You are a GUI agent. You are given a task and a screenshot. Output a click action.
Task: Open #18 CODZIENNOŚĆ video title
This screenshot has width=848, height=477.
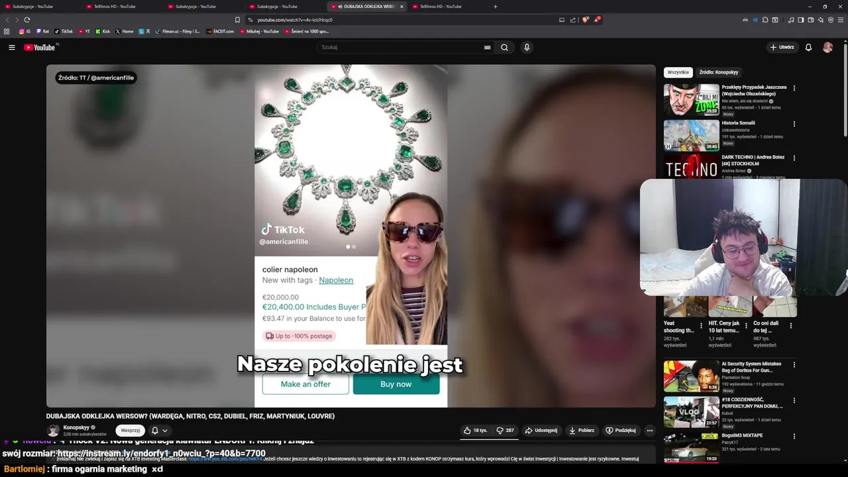[x=753, y=403]
